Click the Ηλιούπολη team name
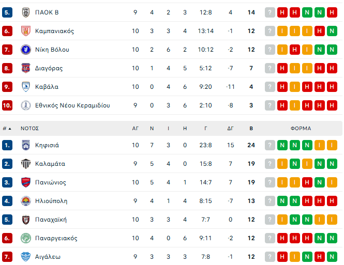Image resolution: width=344 pixels, height=265 pixels. tap(51, 201)
